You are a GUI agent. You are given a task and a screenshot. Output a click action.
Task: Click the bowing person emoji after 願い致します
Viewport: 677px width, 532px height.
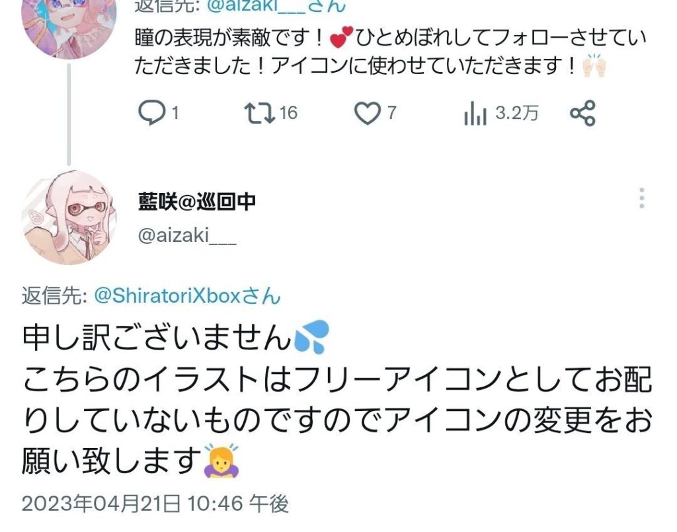[222, 460]
